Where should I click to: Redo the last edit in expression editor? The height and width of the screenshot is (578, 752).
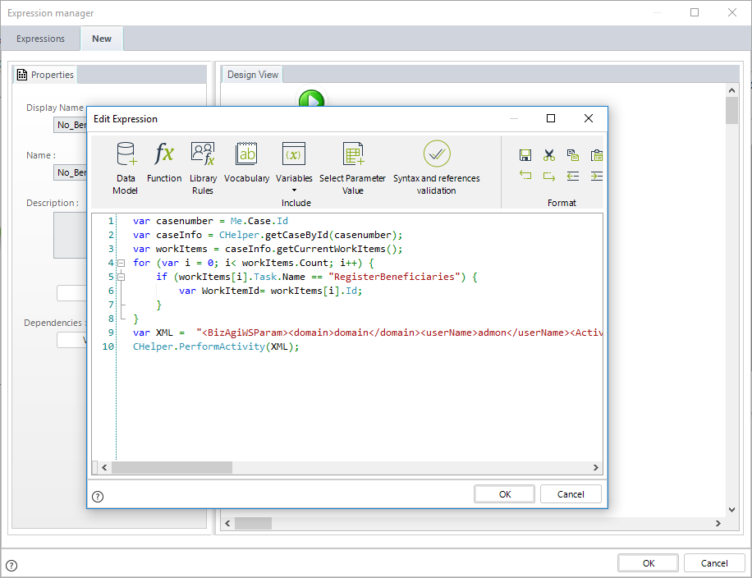[x=549, y=176]
